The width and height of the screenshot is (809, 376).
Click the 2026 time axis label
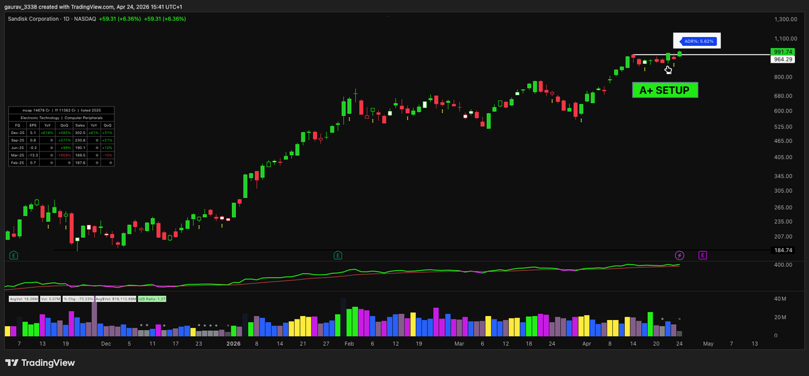(x=233, y=343)
